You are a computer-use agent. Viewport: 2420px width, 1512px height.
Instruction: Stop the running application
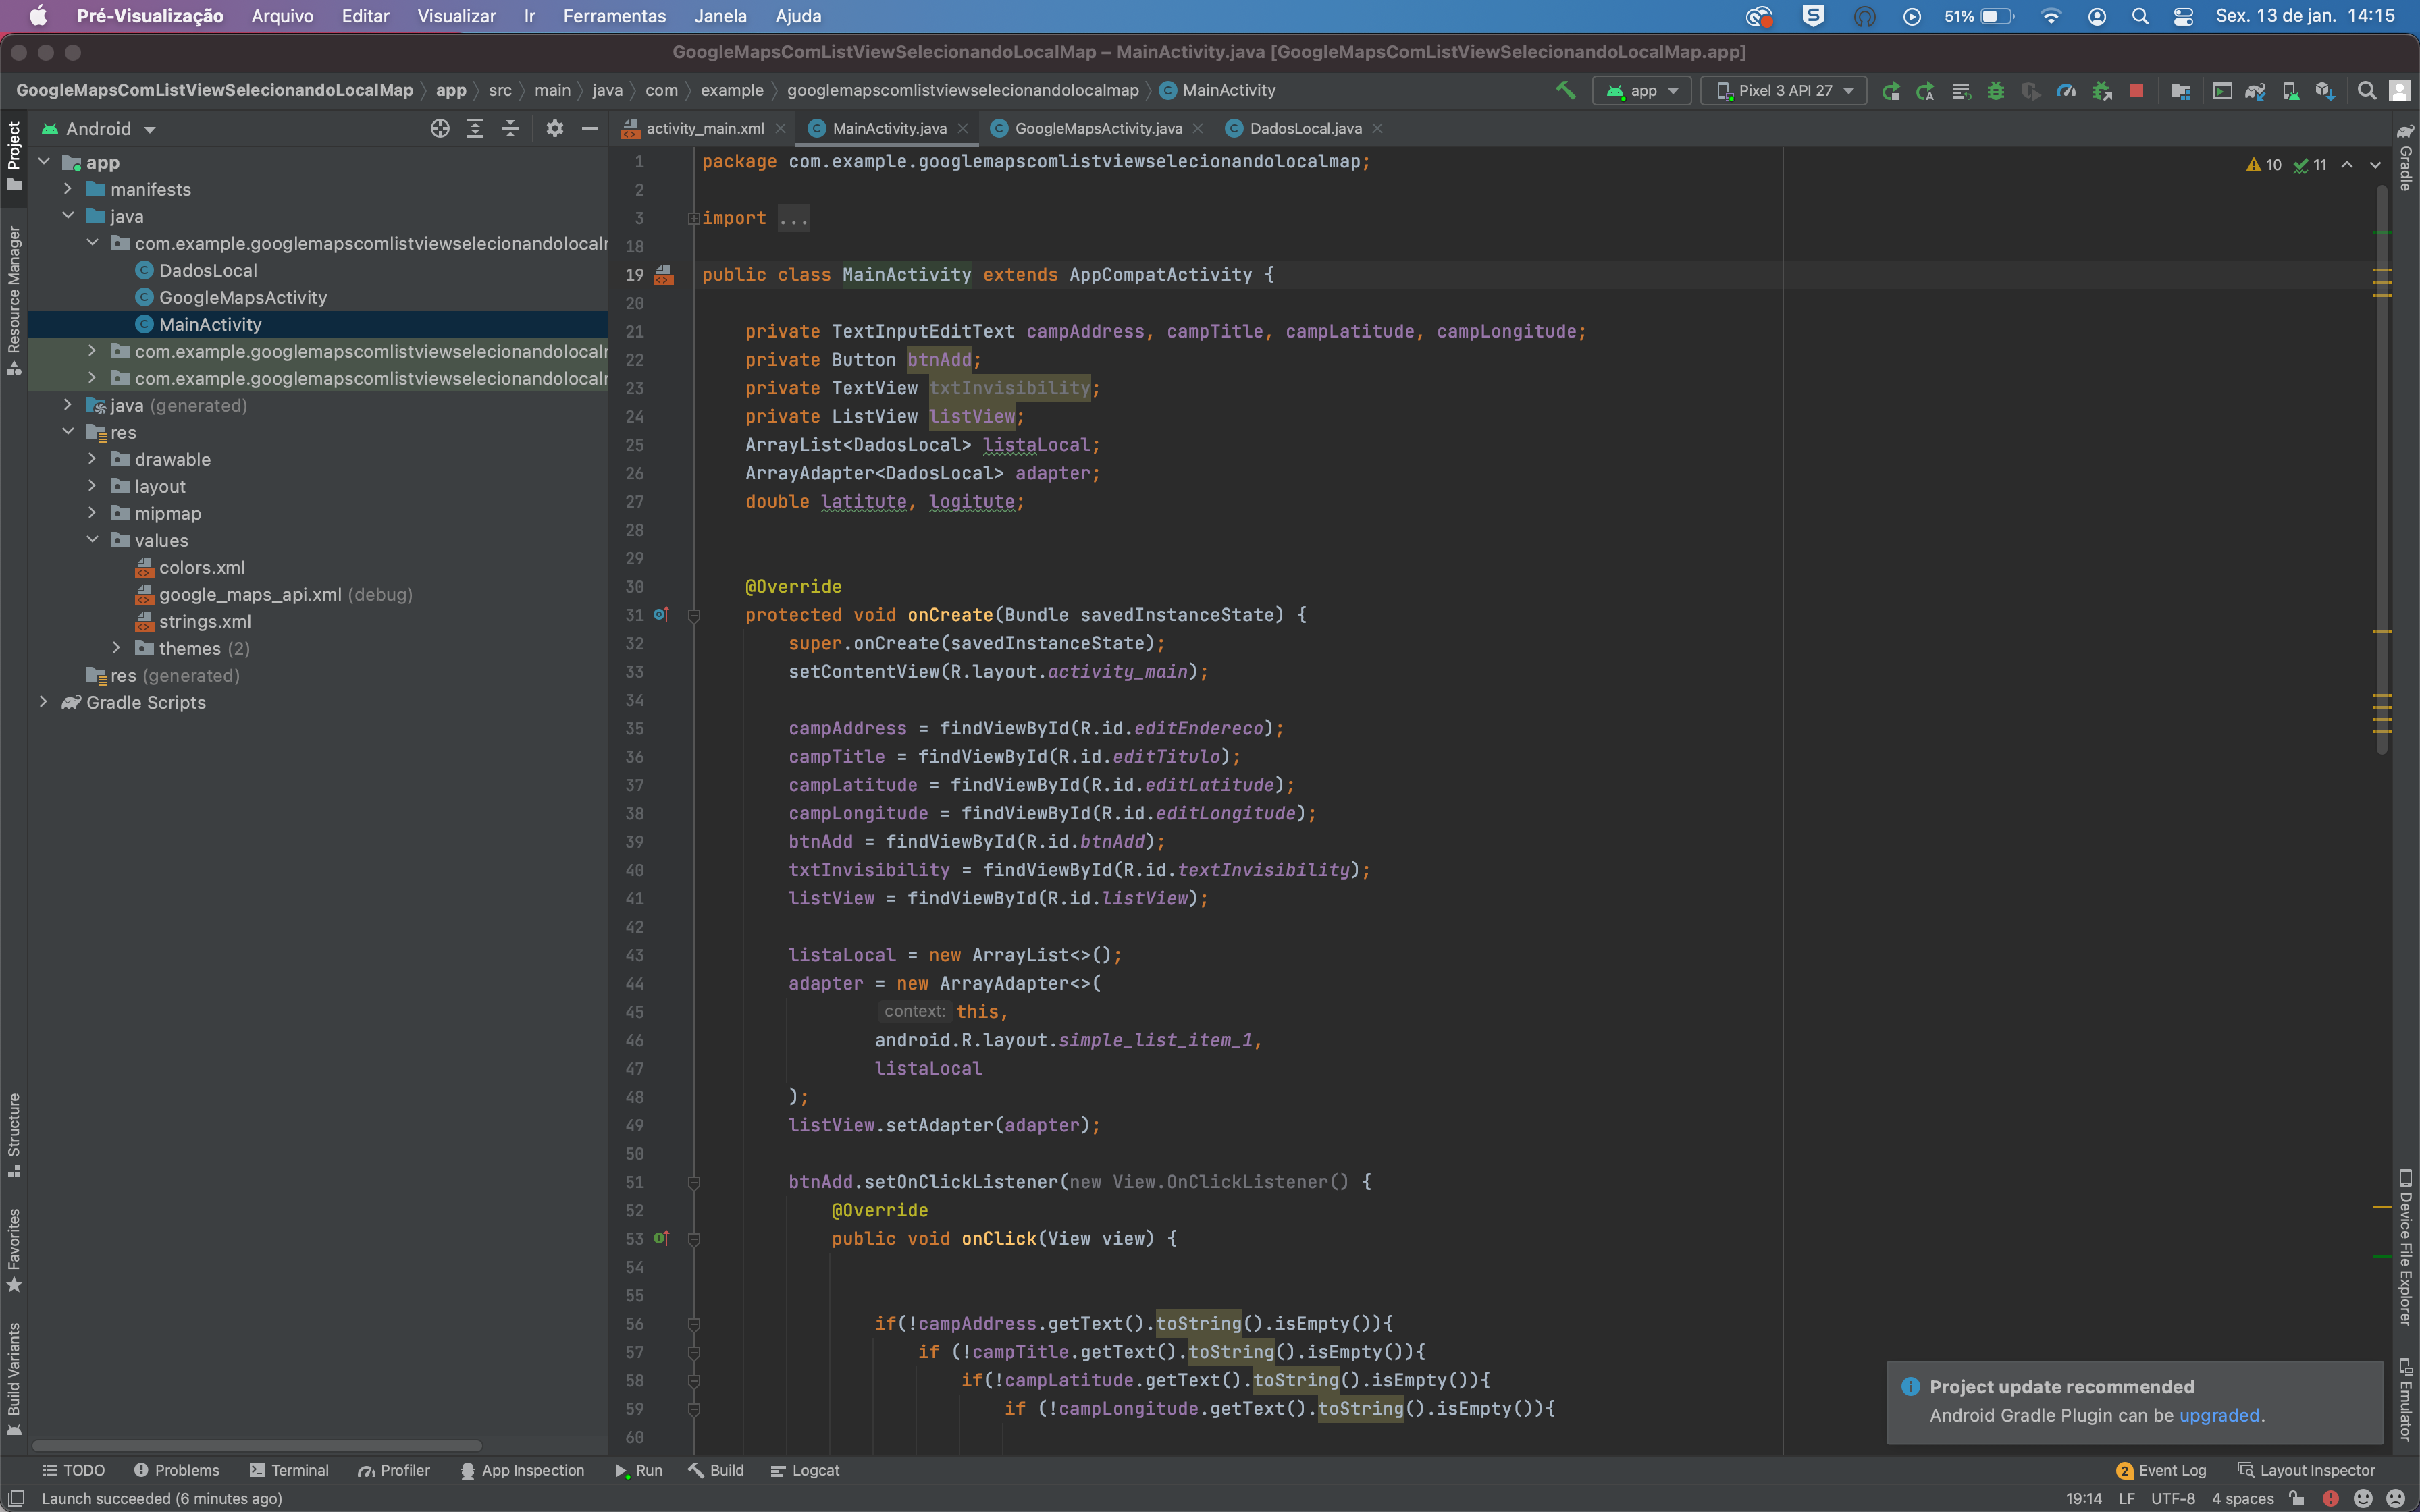pos(2138,90)
